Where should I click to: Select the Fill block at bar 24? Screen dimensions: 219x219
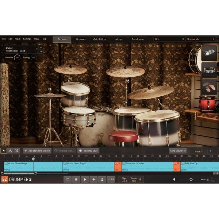pos(177,166)
